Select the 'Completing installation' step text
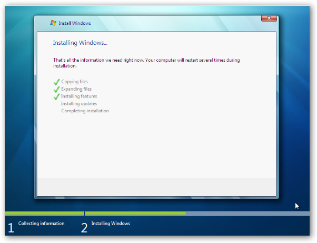The height and width of the screenshot is (243, 317). [x=85, y=111]
